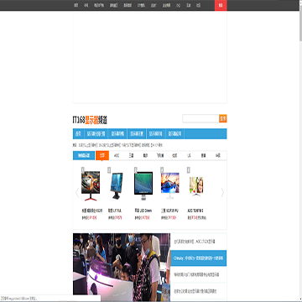Select the orange 全部 brand tab

[x=102, y=155]
